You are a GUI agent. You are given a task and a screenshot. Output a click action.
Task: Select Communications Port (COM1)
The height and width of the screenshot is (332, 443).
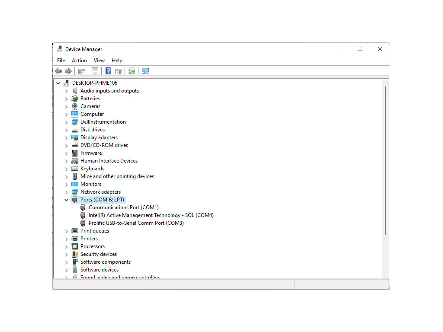coord(124,207)
